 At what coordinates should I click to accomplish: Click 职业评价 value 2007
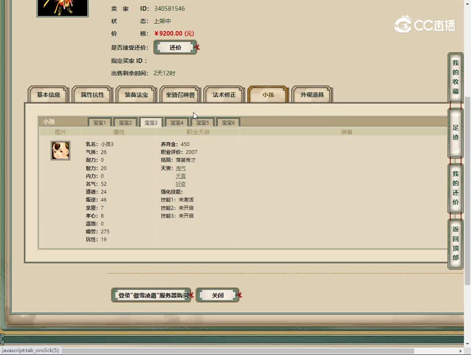(192, 152)
